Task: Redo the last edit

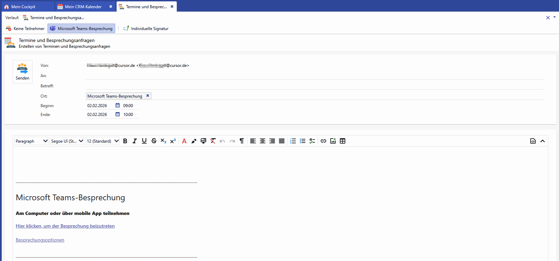Action: 232,141
